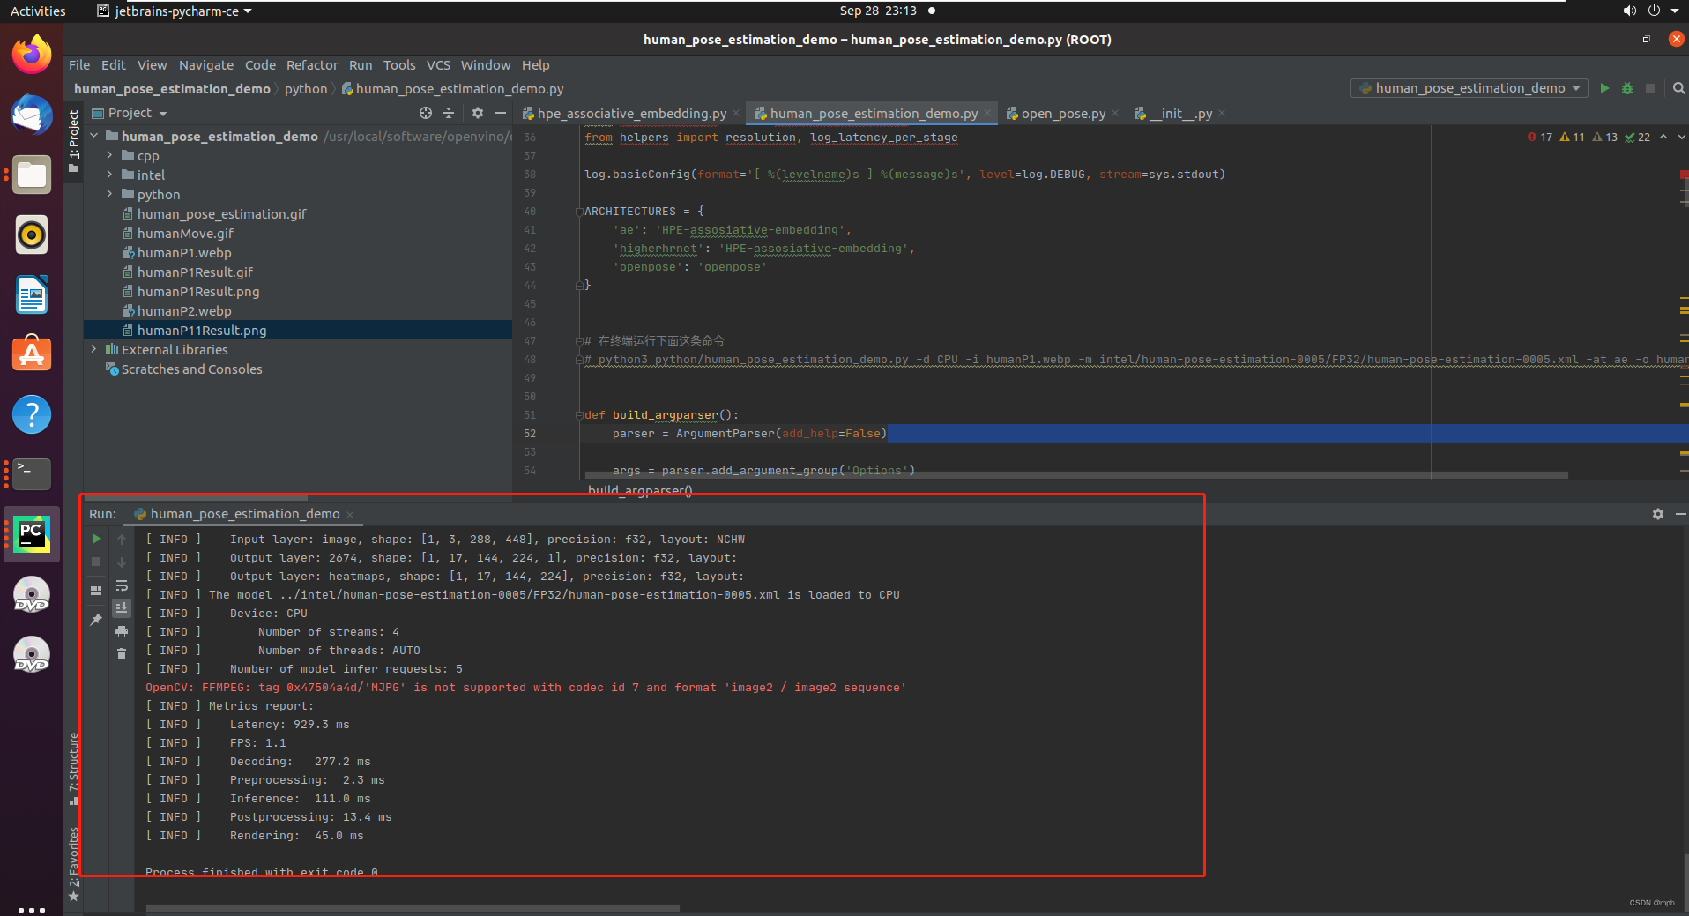Toggle soft-wrap in the Run console

pos(122,586)
